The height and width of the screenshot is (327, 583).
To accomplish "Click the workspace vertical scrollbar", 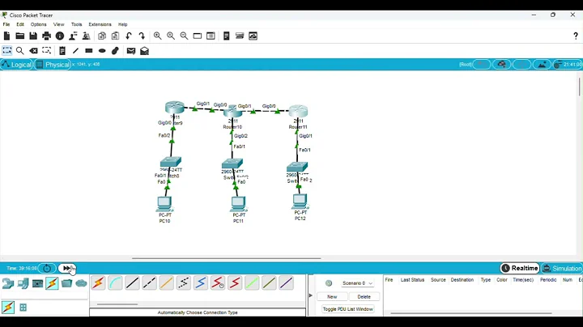I will click(x=579, y=87).
